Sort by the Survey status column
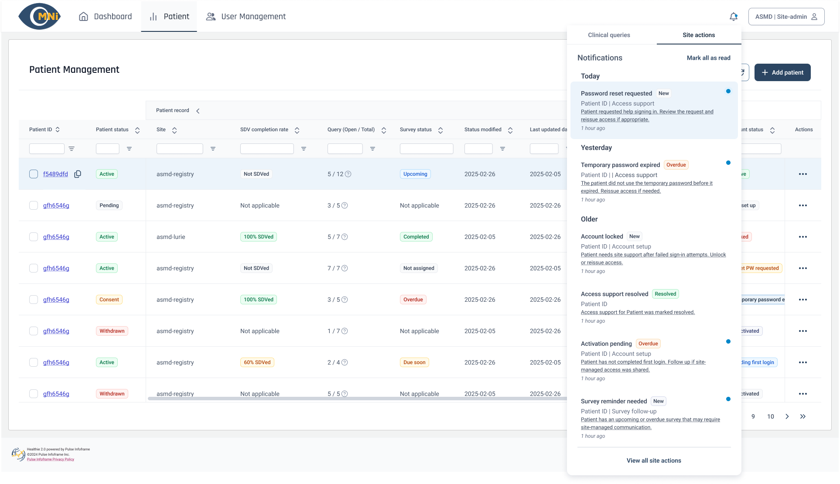Image resolution: width=840 pixels, height=484 pixels. coord(440,130)
